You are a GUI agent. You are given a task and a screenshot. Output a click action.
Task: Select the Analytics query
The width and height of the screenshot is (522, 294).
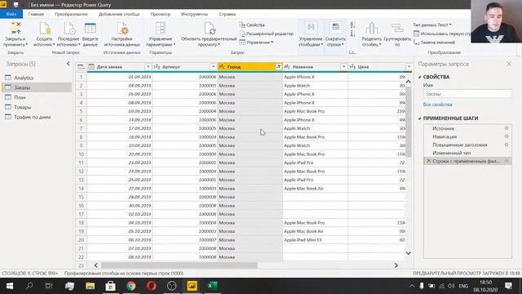(x=37, y=78)
